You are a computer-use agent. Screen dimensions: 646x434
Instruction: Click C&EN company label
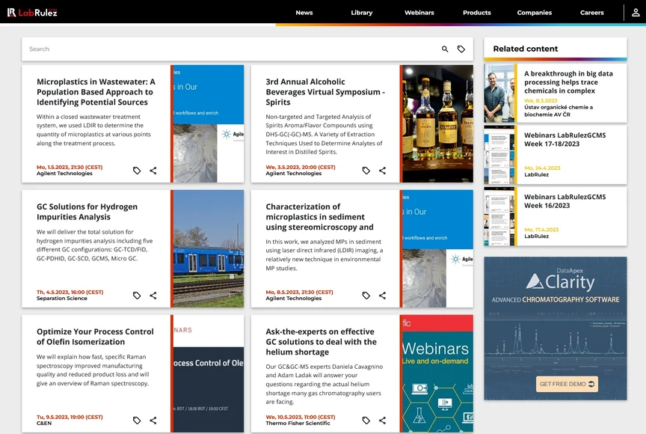point(44,424)
